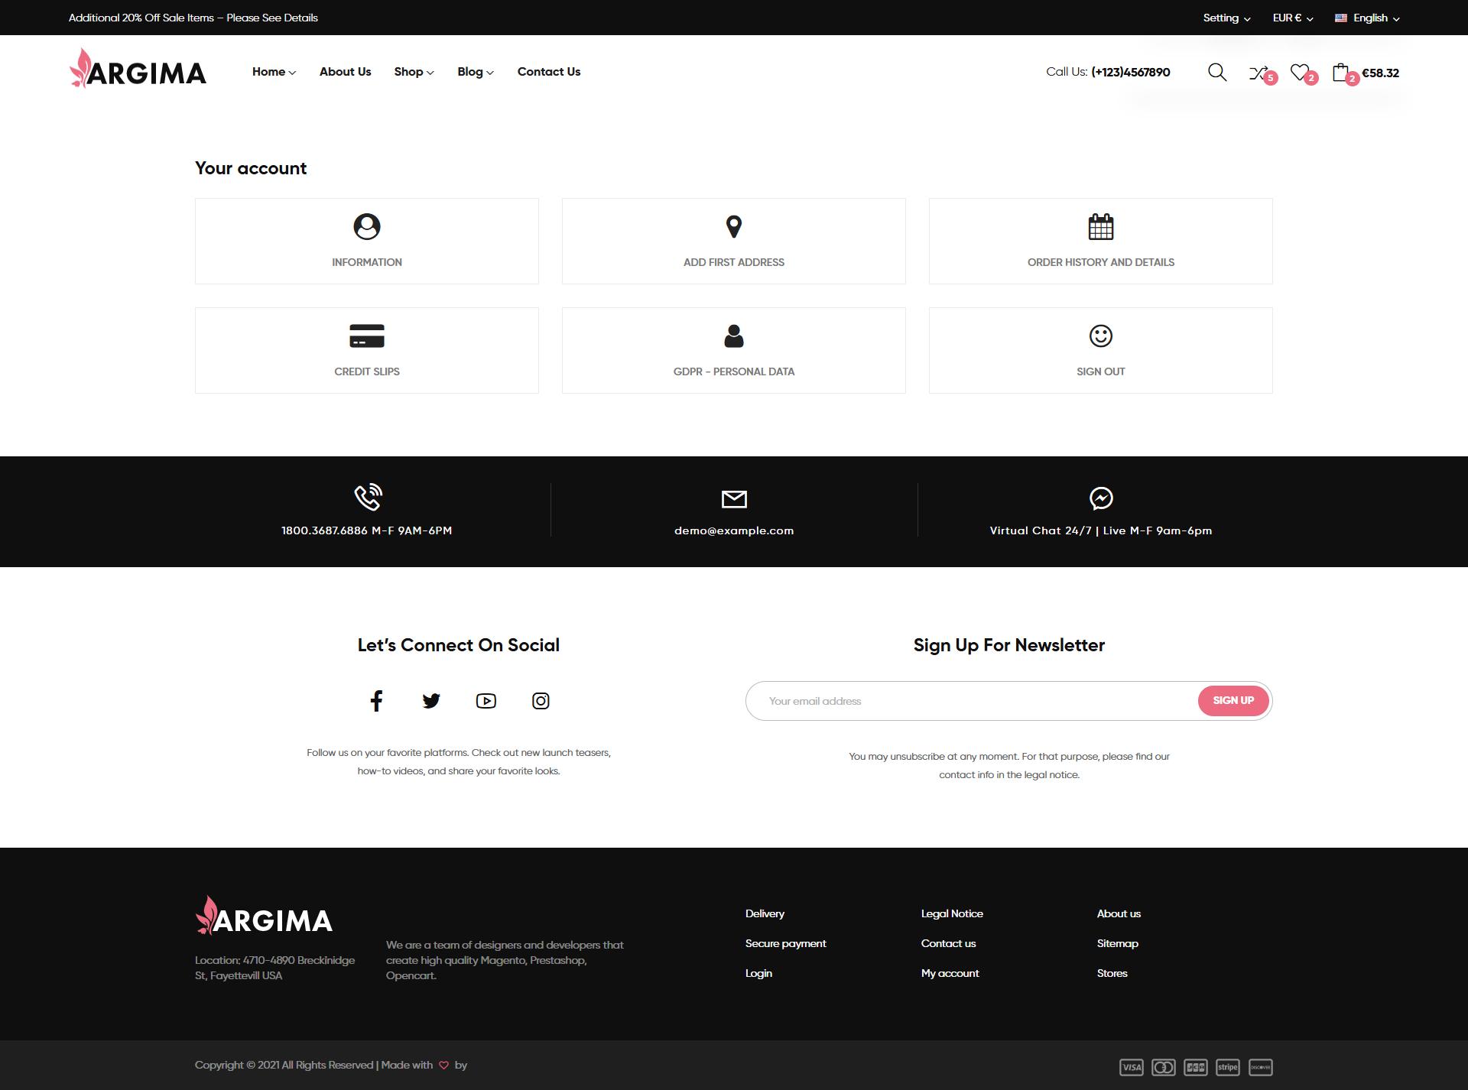The width and height of the screenshot is (1468, 1090).
Task: Click the Facebook social icon
Action: 376,701
